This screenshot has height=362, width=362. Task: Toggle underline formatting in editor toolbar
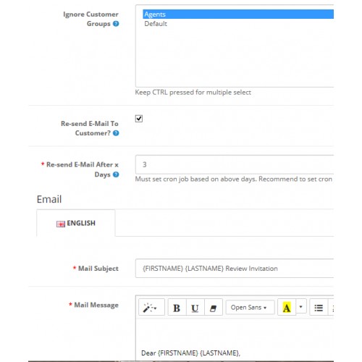(195, 307)
